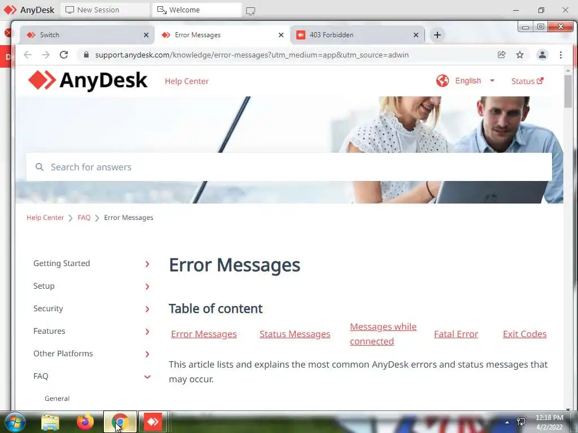Switch to the 403 Forbidden tab
This screenshot has width=578, height=433.
click(357, 35)
